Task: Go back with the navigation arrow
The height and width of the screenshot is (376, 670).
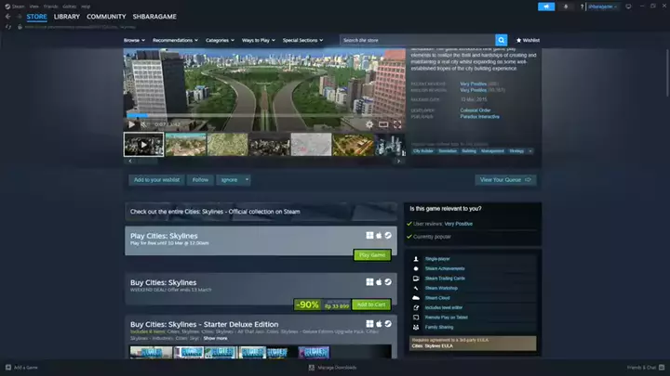Action: pyautogui.click(x=7, y=17)
